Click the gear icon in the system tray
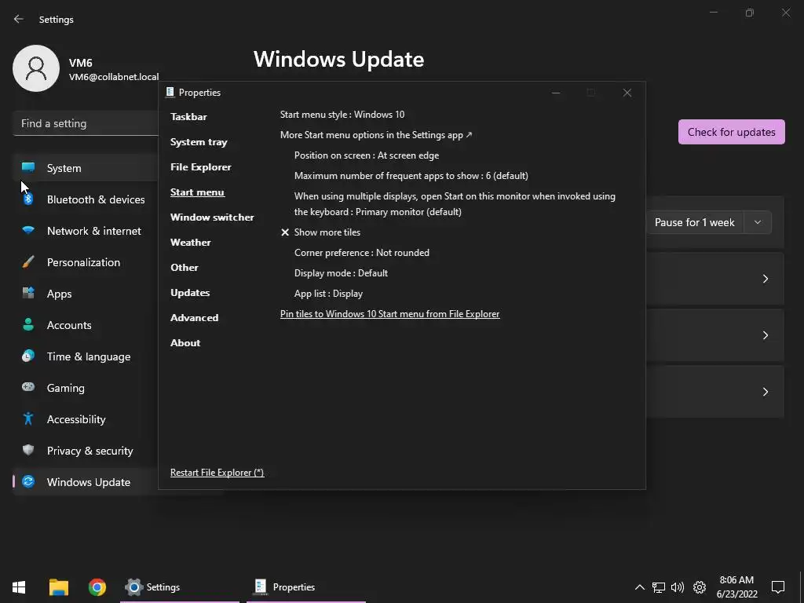804x603 pixels. pos(700,587)
